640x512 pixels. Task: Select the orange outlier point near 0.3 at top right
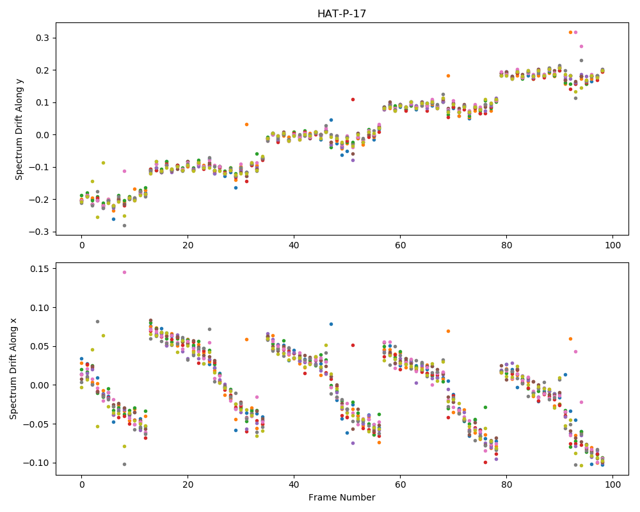coord(570,32)
